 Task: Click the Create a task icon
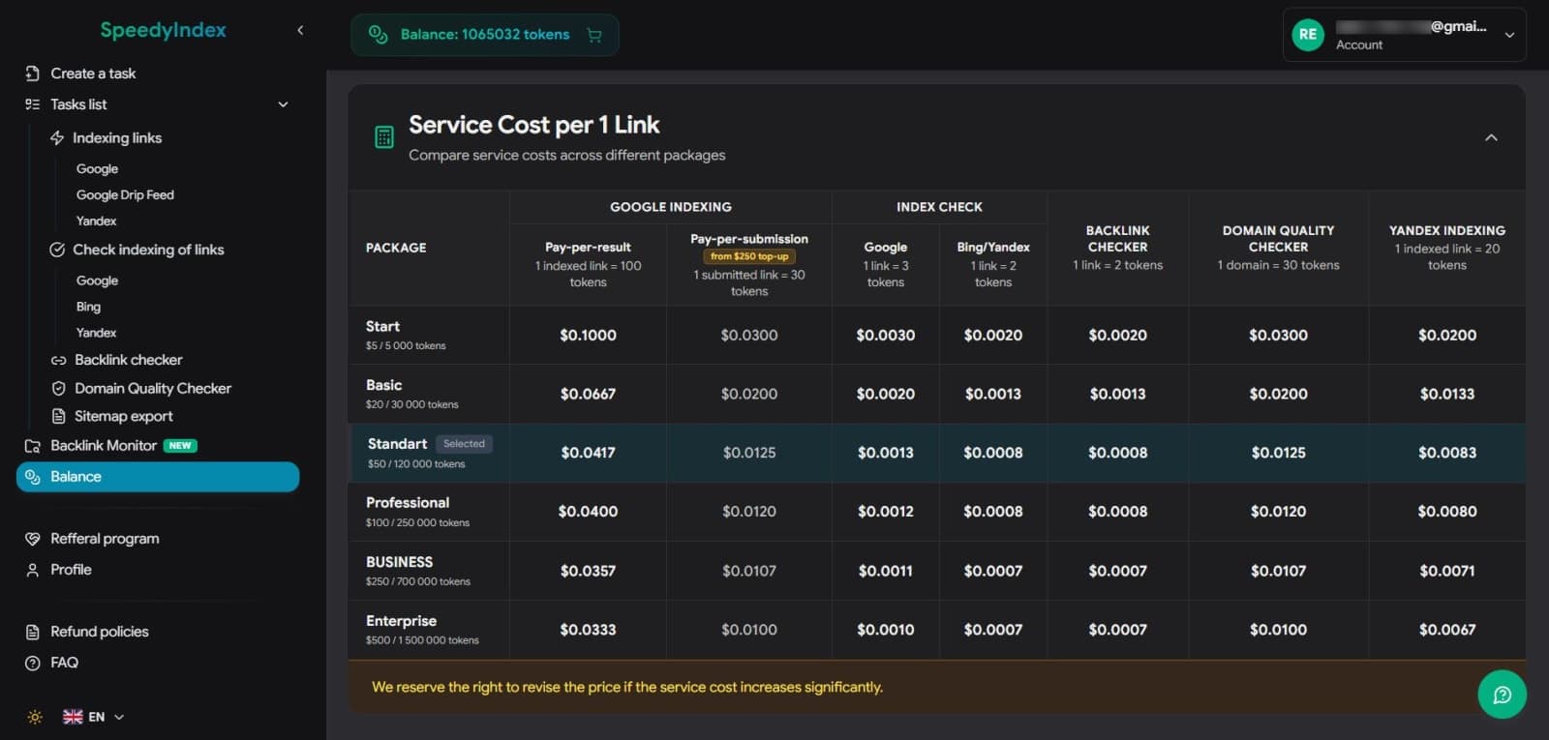pyautogui.click(x=32, y=74)
